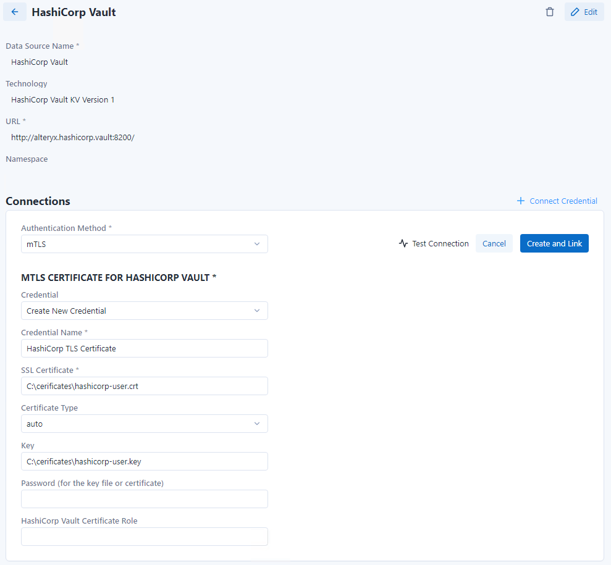Click into the SSL Certificate path field

144,386
